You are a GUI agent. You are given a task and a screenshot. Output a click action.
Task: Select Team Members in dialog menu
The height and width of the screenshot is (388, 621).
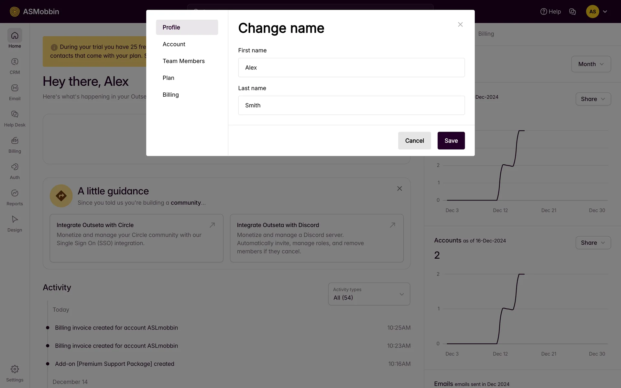pyautogui.click(x=183, y=61)
